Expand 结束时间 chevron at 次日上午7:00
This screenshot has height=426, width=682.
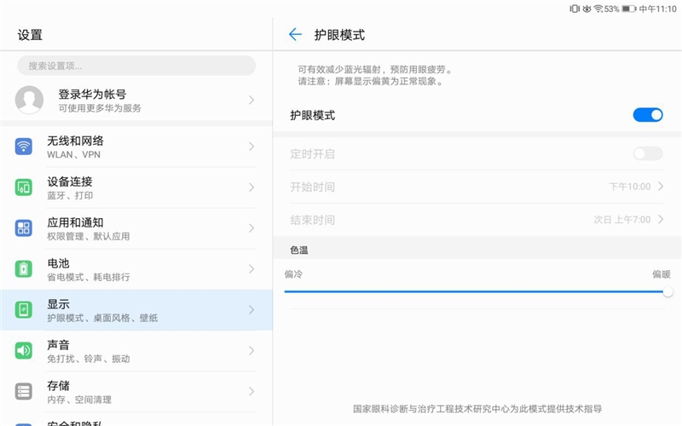pyautogui.click(x=662, y=220)
